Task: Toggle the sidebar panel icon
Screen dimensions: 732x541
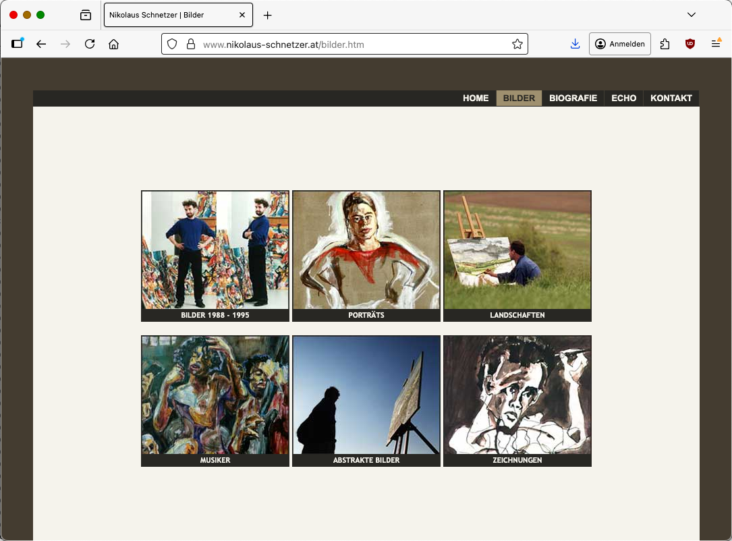Action: 18,44
